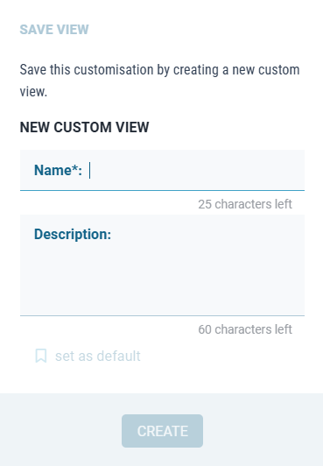The width and height of the screenshot is (323, 466).
Task: Click the word view. in instruction text
Action: point(33,91)
